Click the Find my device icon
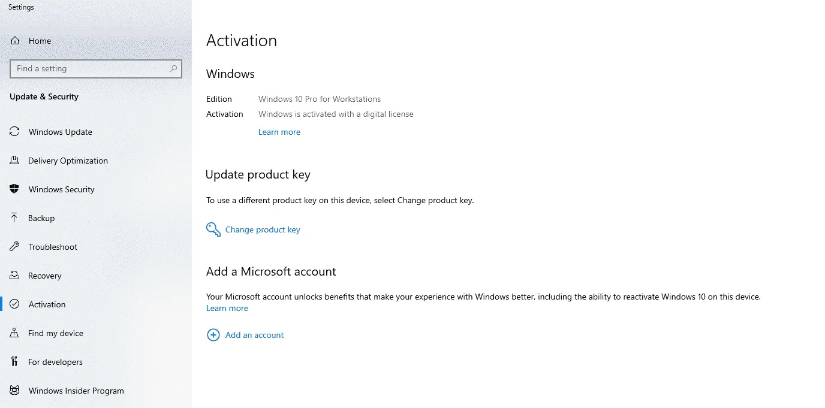The image size is (825, 408). point(15,333)
